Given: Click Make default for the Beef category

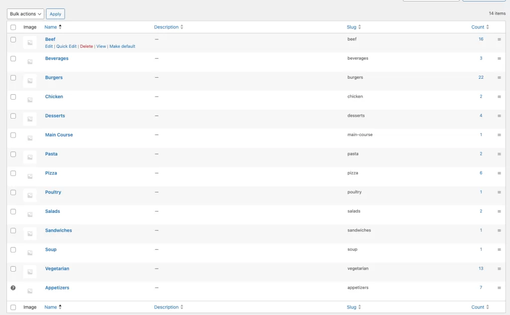Looking at the screenshot, I should (123, 46).
